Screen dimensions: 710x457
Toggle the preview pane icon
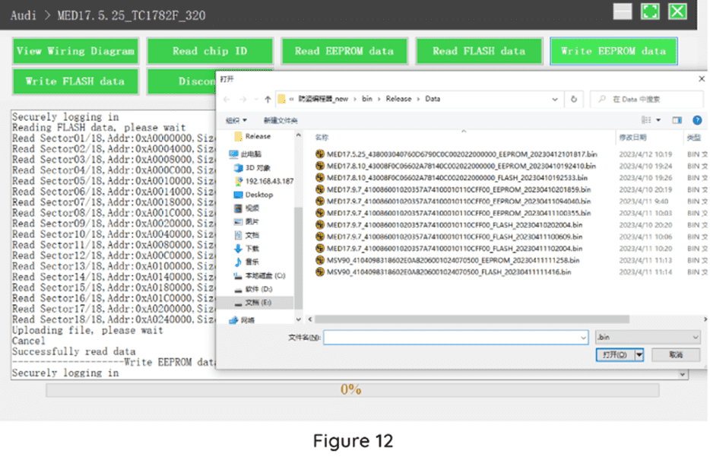(677, 120)
